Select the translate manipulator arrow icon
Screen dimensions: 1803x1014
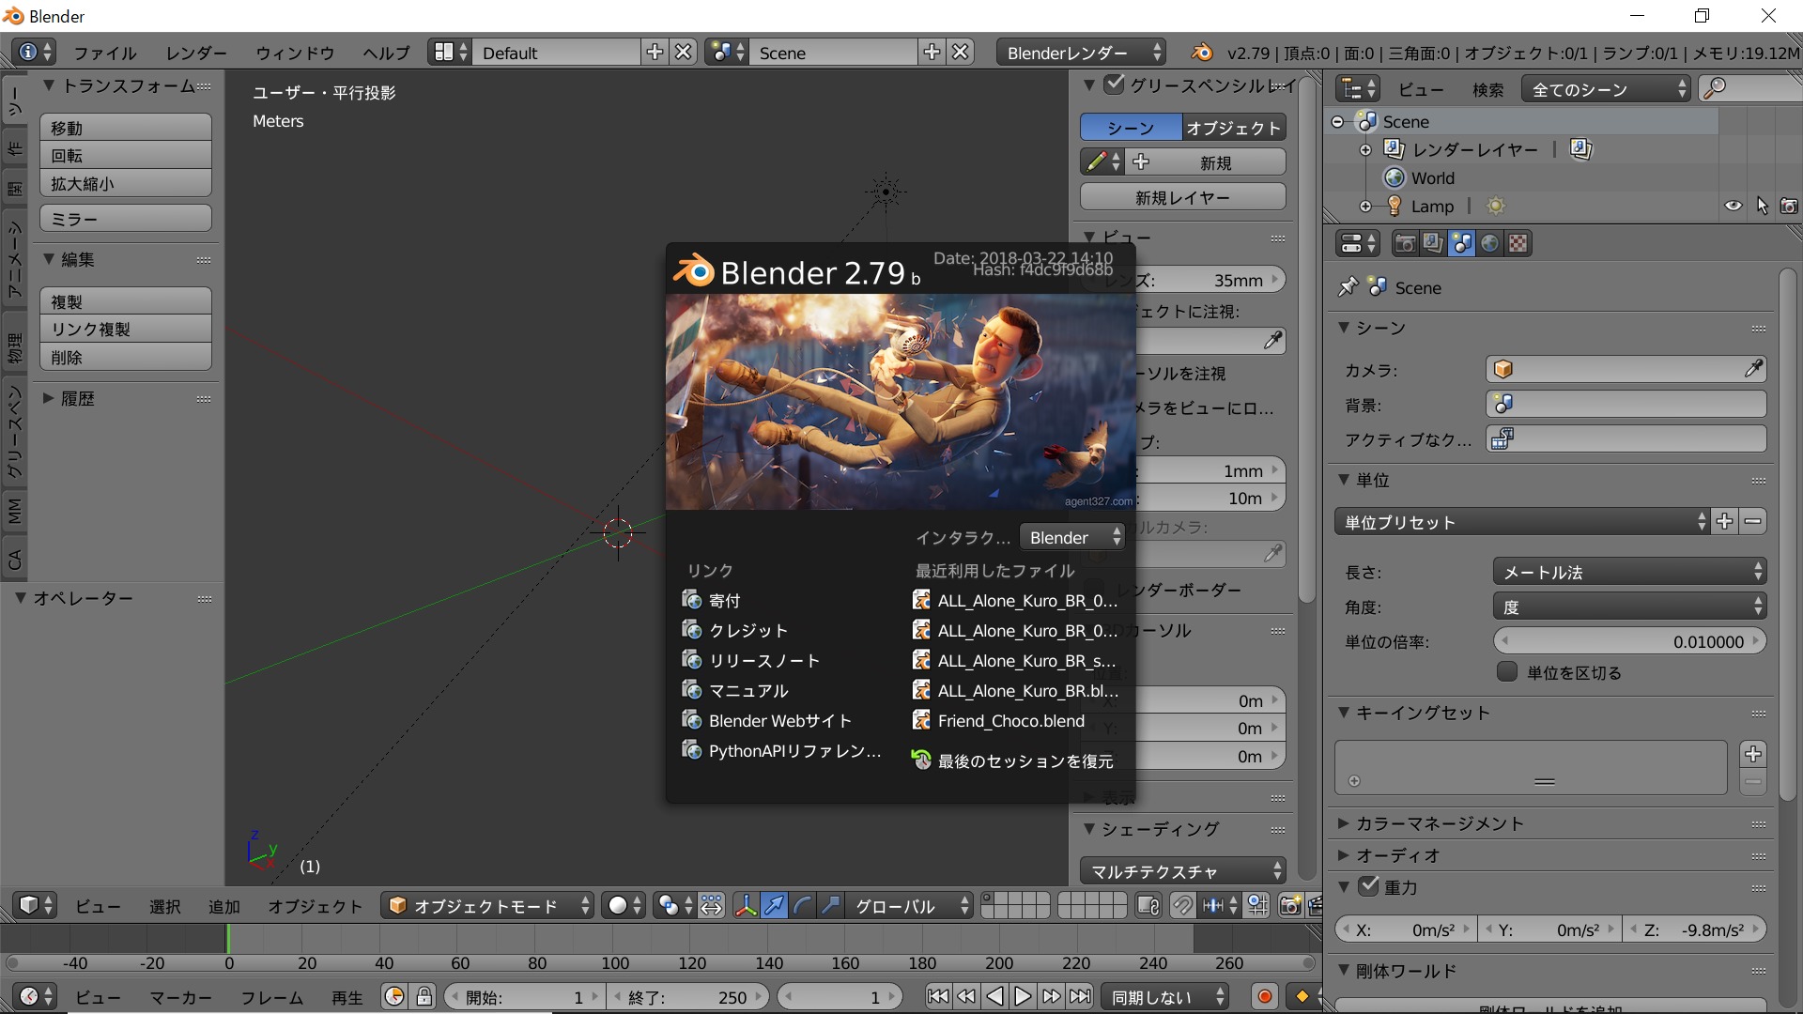[774, 905]
